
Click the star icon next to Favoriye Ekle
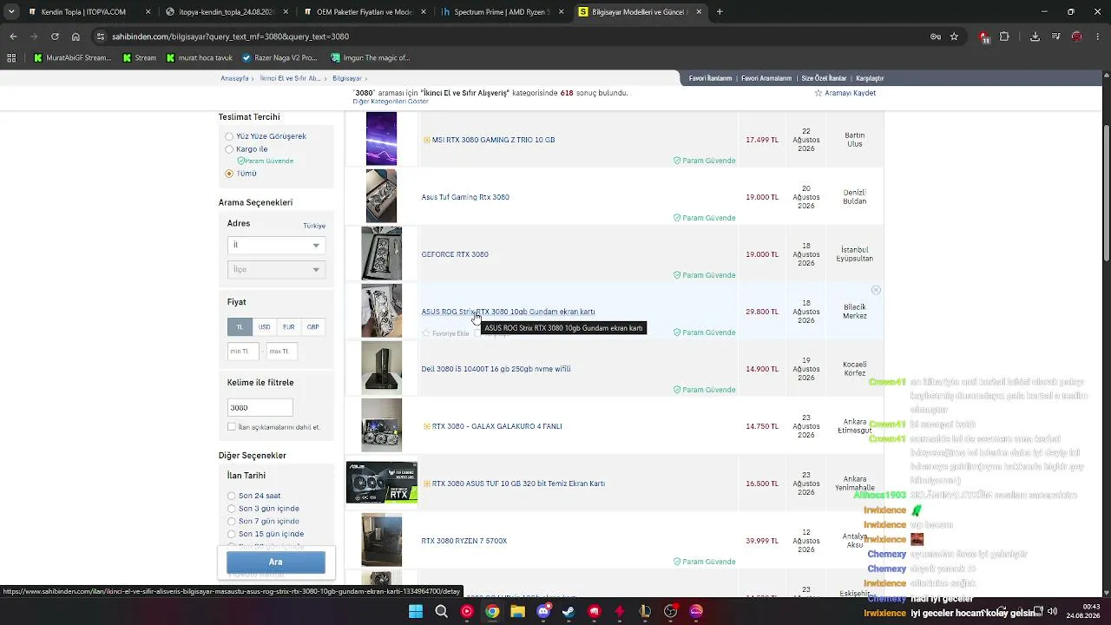click(426, 333)
